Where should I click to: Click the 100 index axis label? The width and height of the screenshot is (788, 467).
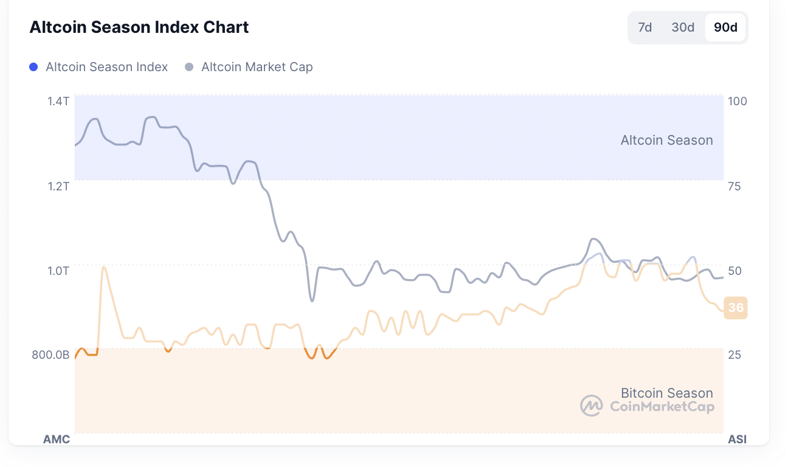(737, 101)
